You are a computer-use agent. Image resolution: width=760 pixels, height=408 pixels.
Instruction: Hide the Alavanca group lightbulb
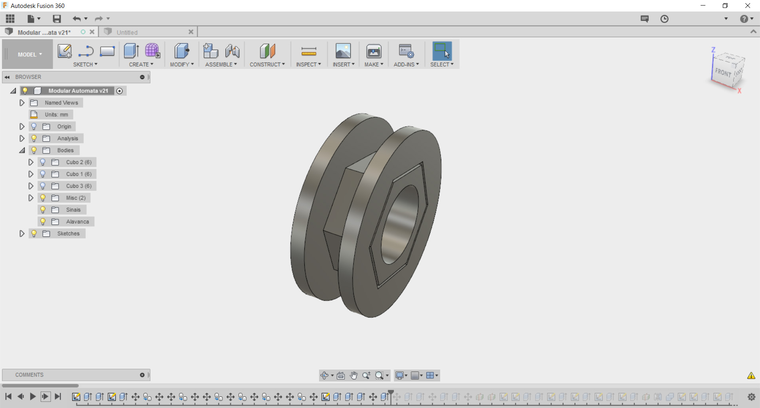tap(43, 221)
